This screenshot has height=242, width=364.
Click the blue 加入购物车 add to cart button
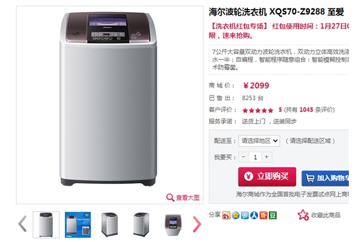coord(325,178)
